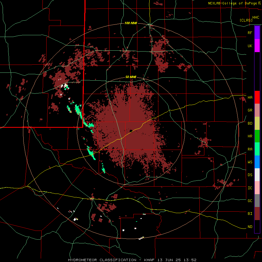Click the purple RF color swatch

tap(257, 33)
